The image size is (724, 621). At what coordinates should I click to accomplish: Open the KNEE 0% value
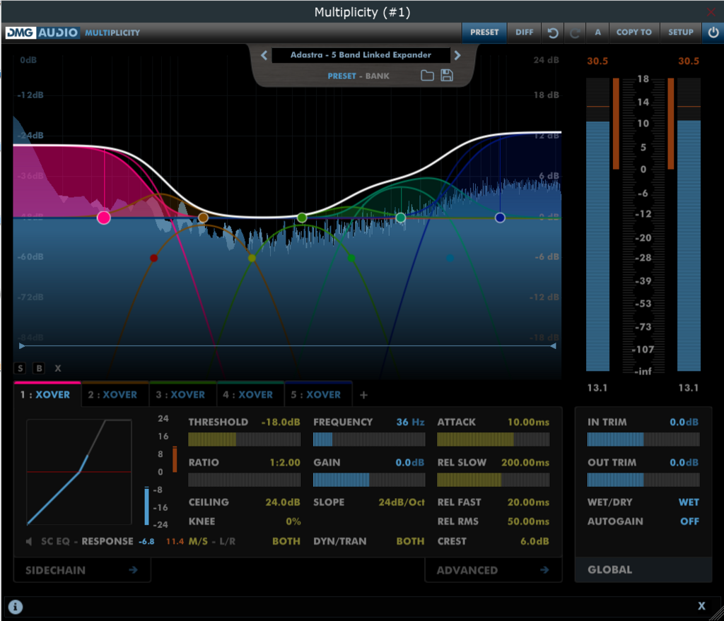tap(293, 521)
